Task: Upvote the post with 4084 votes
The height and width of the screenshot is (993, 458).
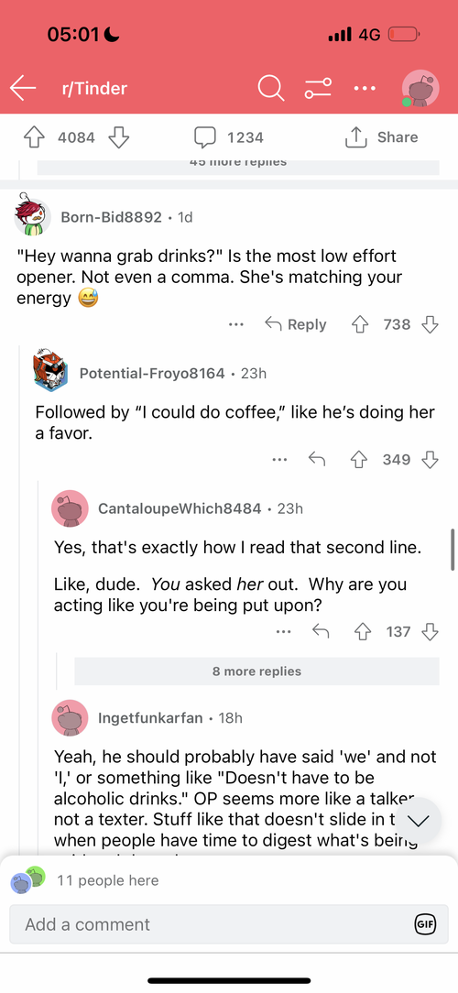Action: (33, 137)
